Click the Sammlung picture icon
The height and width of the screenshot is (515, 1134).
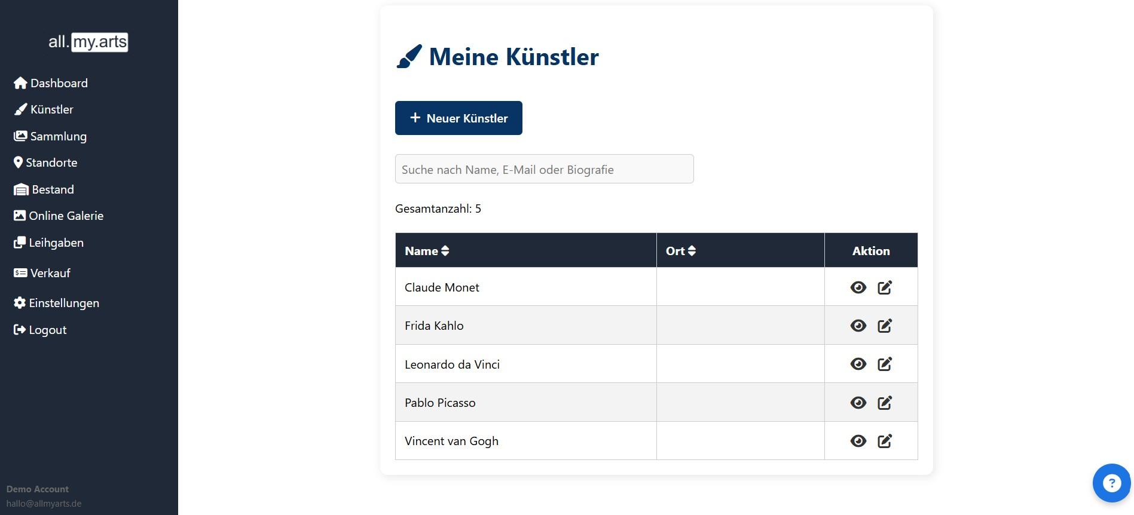coord(19,136)
